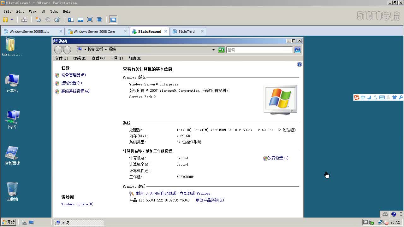Close the WindowsServer200851cto tab
This screenshot has width=404, height=227.
point(61,32)
